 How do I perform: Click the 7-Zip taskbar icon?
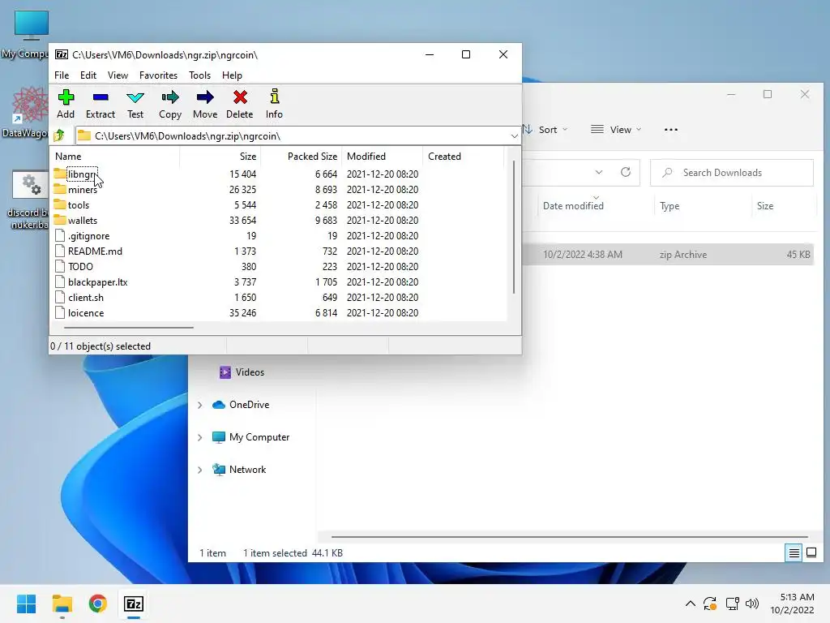[134, 604]
